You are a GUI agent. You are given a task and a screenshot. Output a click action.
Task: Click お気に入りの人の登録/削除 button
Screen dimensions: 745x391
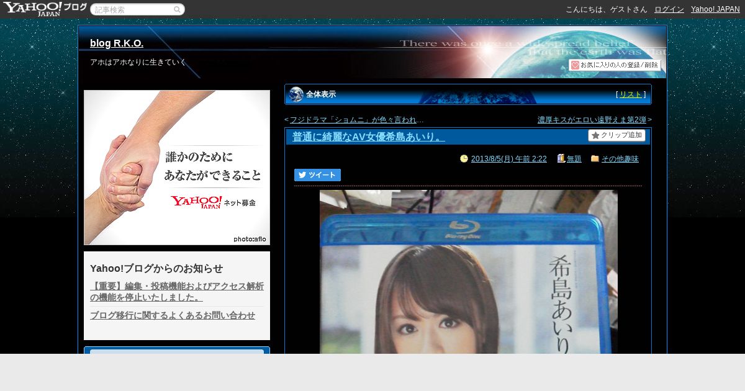pyautogui.click(x=615, y=65)
